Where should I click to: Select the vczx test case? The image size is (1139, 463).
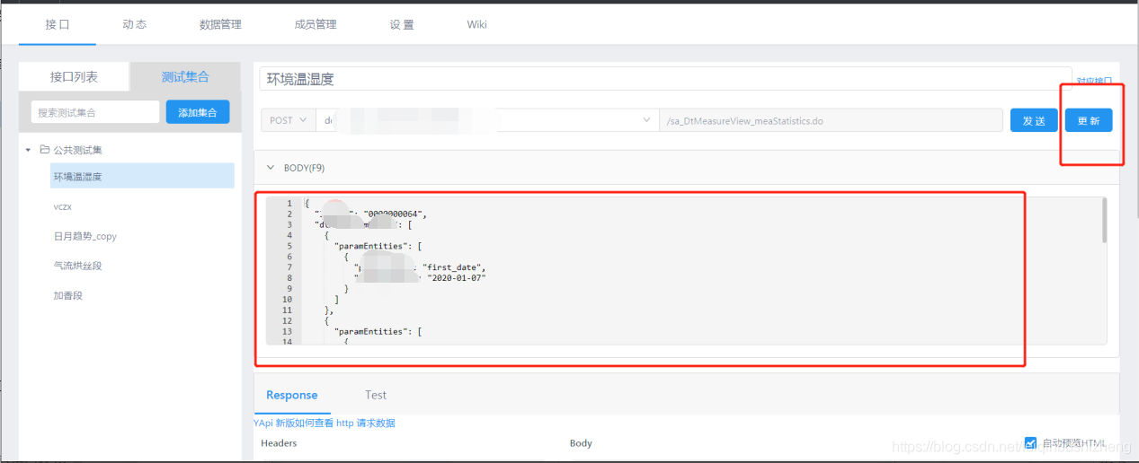click(x=62, y=206)
